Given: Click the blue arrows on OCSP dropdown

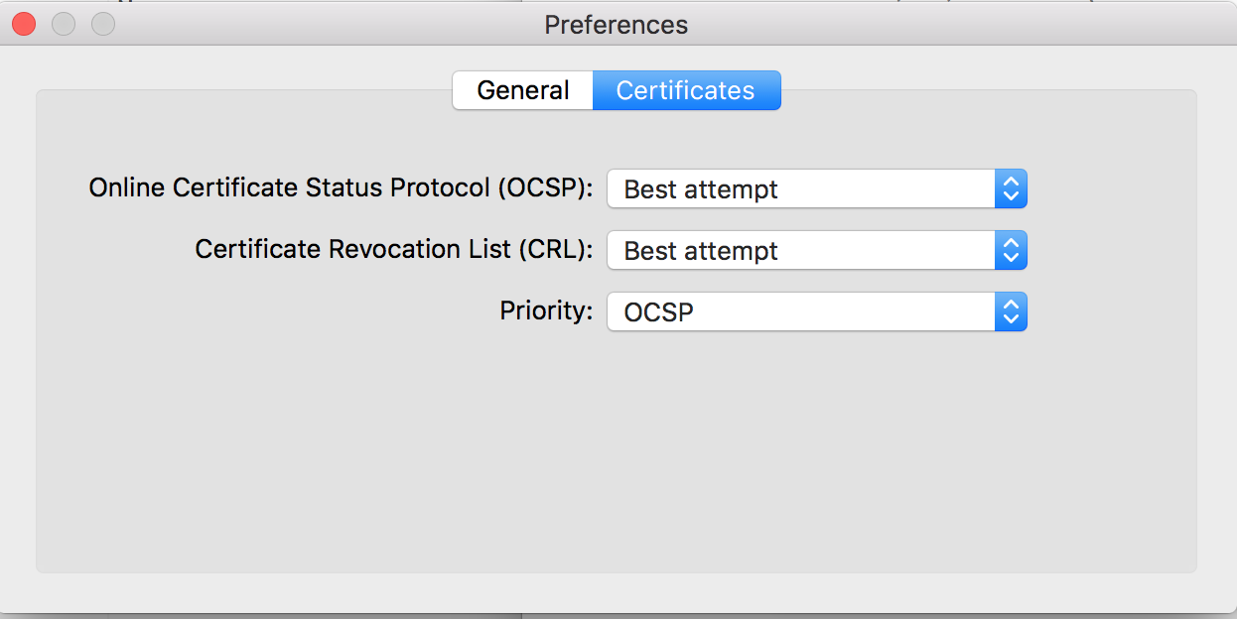Looking at the screenshot, I should tap(1011, 189).
